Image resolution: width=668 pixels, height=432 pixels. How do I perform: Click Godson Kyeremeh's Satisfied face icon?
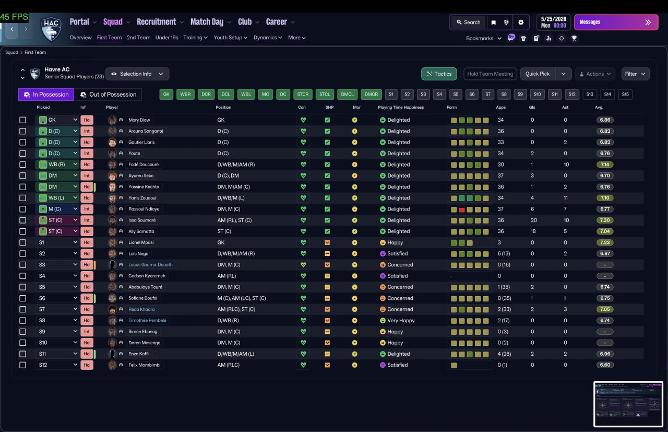point(383,276)
